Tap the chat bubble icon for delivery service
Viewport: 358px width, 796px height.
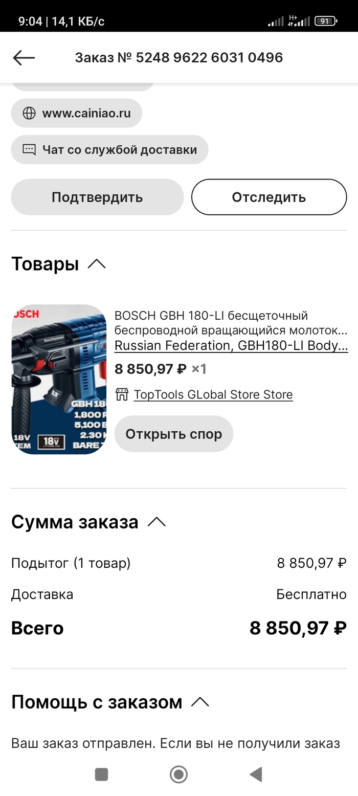29,149
